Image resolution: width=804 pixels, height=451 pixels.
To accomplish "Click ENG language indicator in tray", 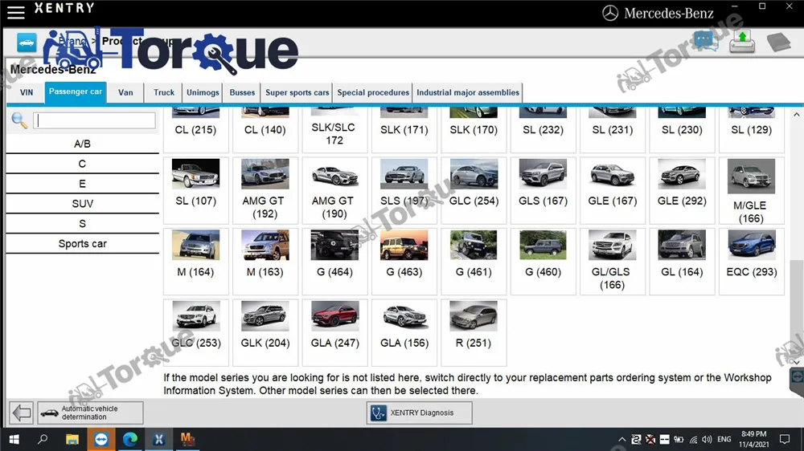I will click(724, 439).
